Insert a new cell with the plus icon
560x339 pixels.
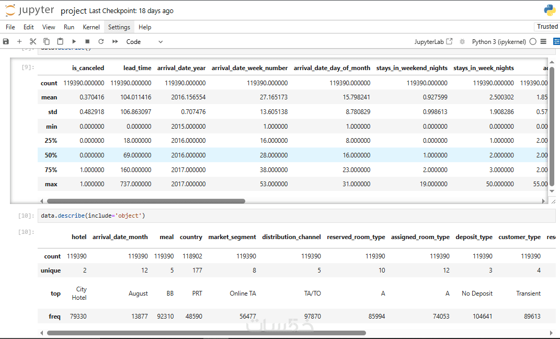19,41
